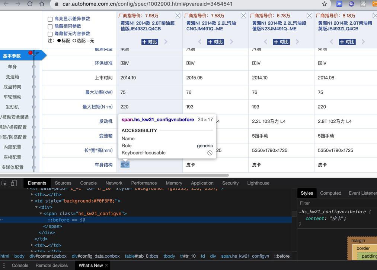The width and height of the screenshot is (377, 270).
Task: Click 对比 button for the 7.98万 model
Action: pyautogui.click(x=150, y=42)
